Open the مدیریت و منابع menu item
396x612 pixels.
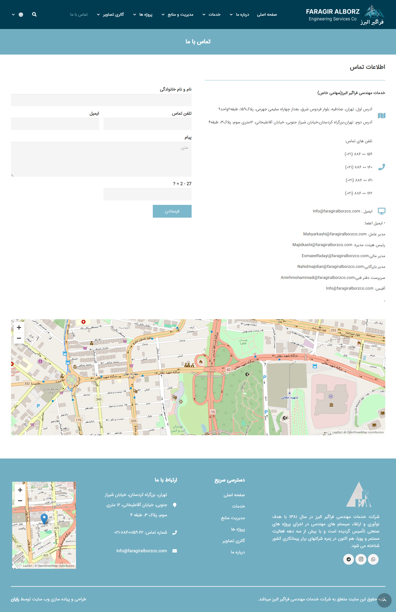(180, 15)
